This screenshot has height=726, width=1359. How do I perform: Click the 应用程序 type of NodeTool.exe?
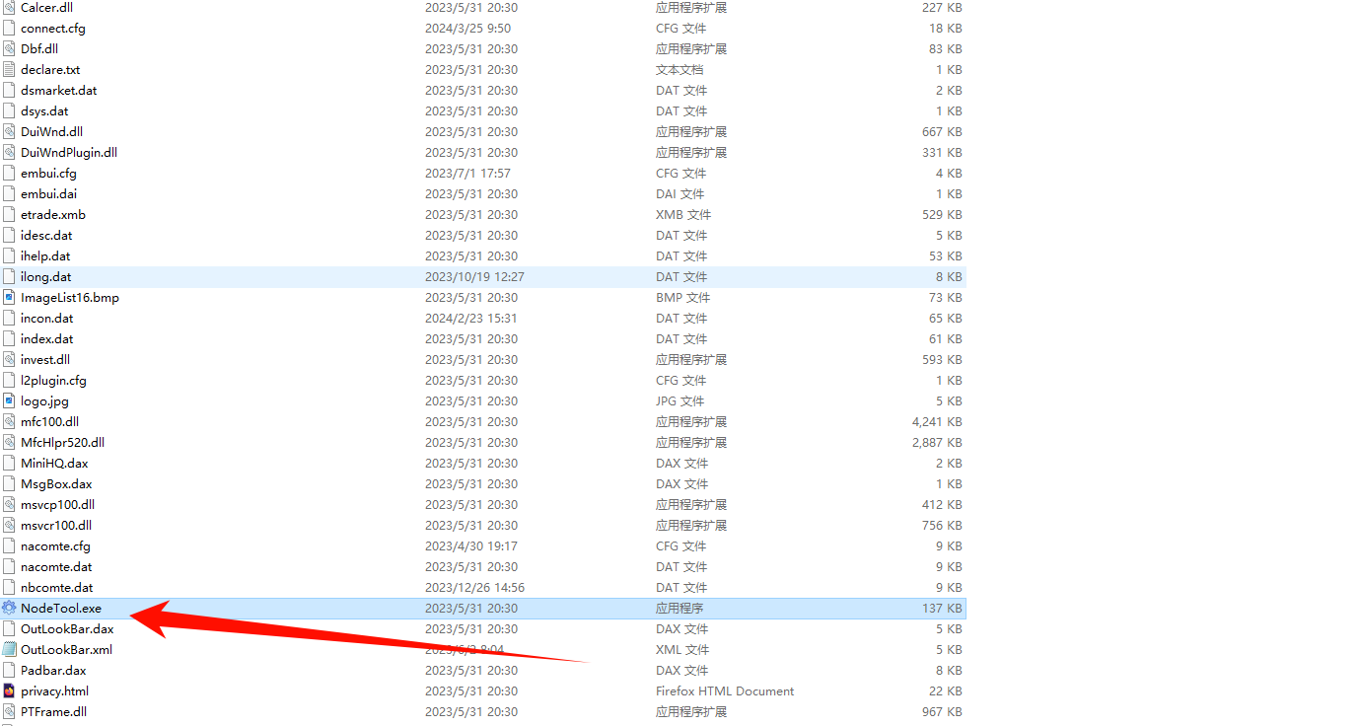click(x=679, y=609)
